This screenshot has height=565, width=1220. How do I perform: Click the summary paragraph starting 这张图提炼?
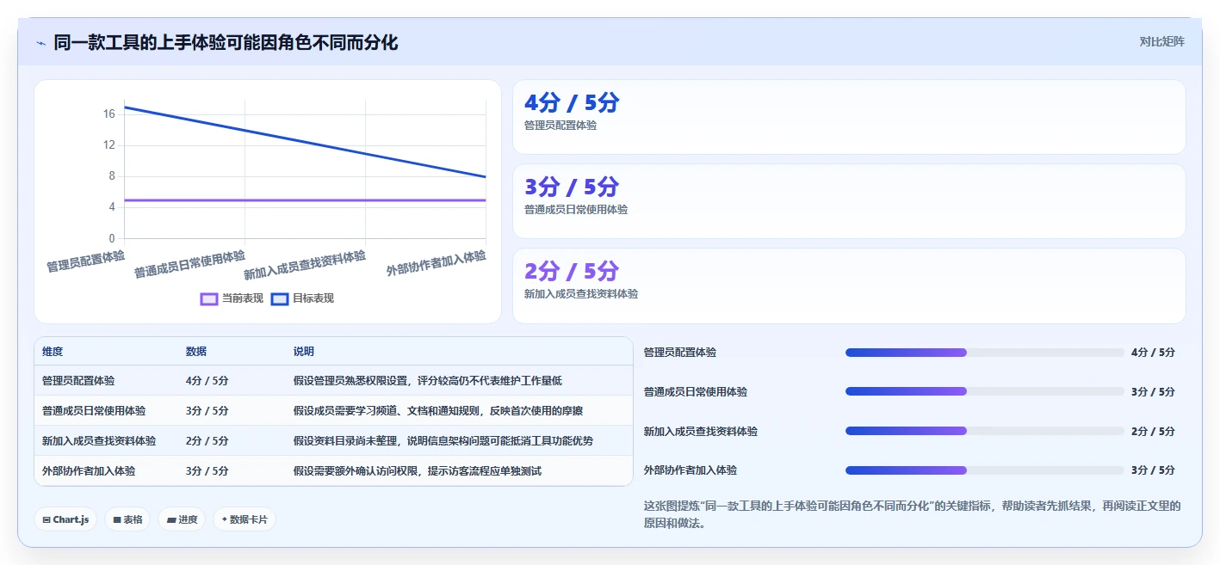[913, 514]
